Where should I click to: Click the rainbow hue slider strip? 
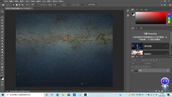coord(169,18)
